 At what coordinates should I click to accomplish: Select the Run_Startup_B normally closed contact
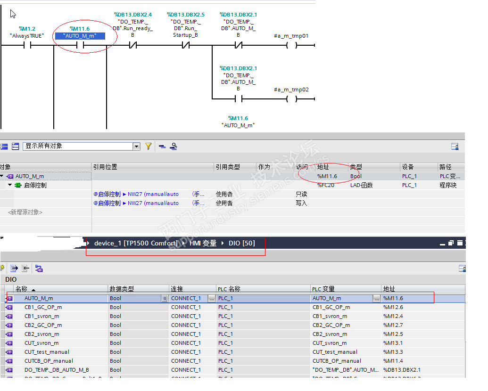[186, 45]
